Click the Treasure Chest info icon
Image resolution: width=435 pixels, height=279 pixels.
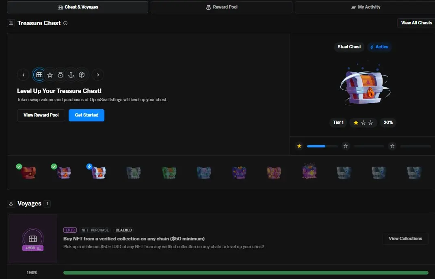point(65,23)
